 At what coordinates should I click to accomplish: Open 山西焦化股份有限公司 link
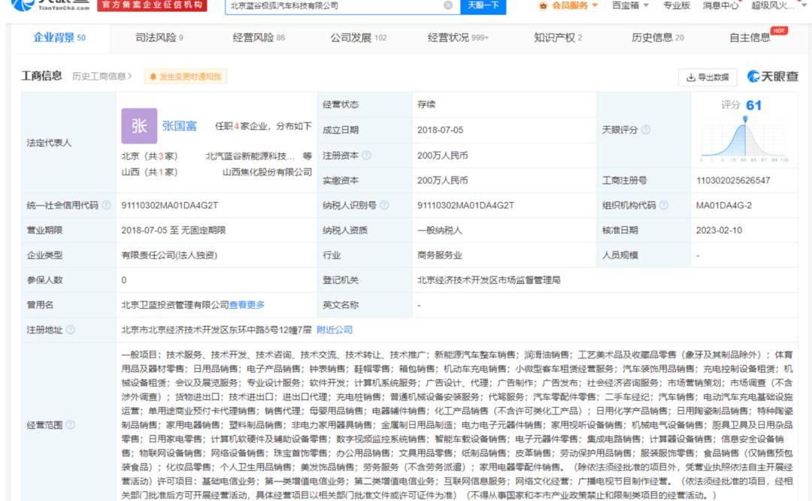click(x=267, y=172)
